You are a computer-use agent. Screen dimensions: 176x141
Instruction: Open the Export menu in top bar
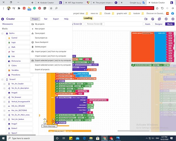coord(56,19)
